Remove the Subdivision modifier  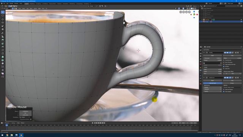coord(241,78)
